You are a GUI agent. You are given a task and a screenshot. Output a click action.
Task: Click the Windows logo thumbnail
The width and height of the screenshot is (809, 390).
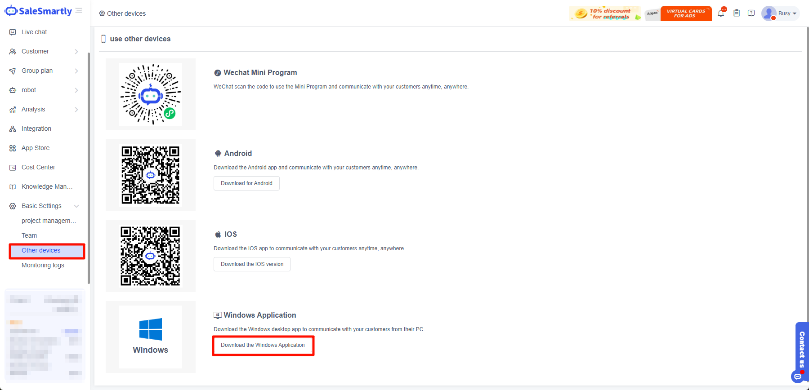coord(151,337)
